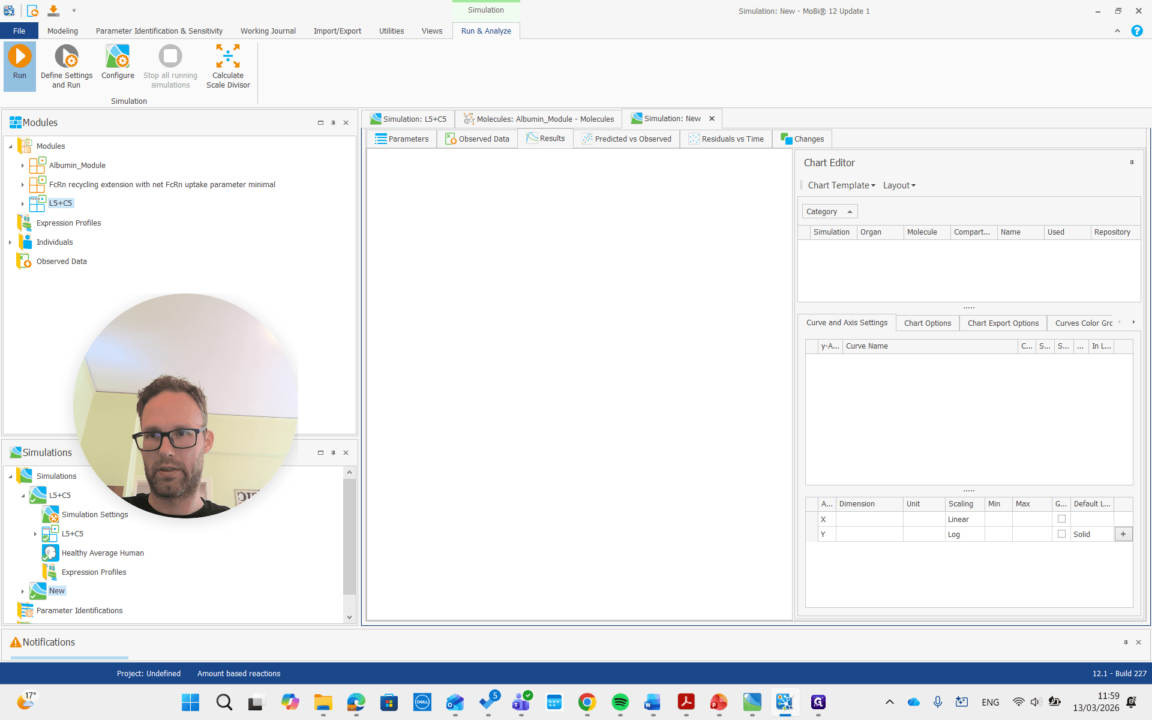Select New simulation in tree
Screen dimensions: 1152x720
(56, 591)
